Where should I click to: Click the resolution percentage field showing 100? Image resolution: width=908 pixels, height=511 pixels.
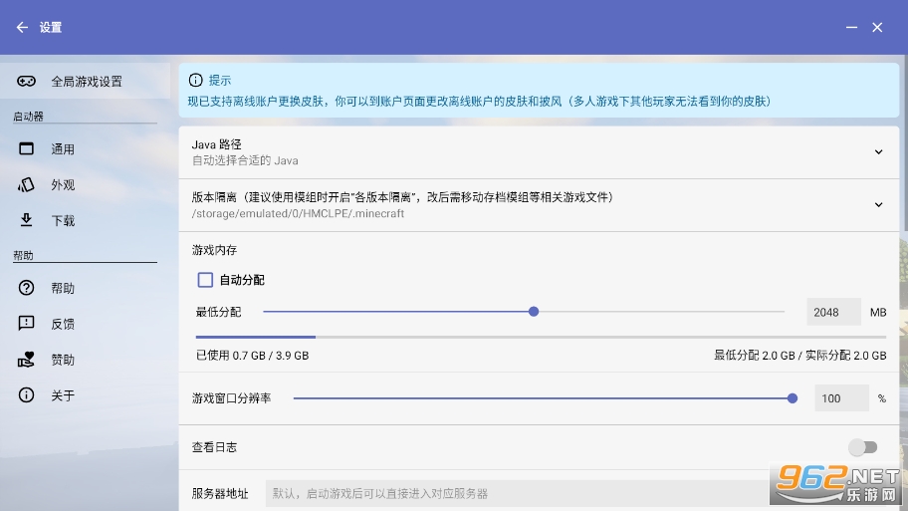pos(841,398)
